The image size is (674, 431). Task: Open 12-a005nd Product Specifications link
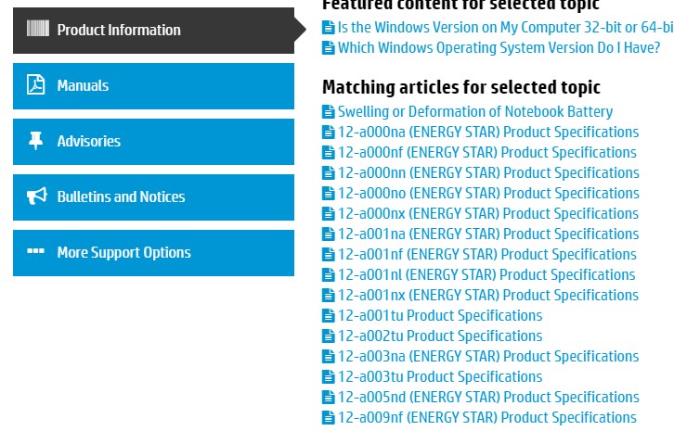click(x=488, y=397)
